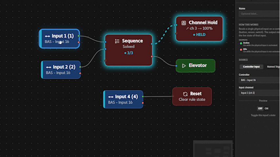Click the green Active port on Input 4 (4)

pos(143,96)
